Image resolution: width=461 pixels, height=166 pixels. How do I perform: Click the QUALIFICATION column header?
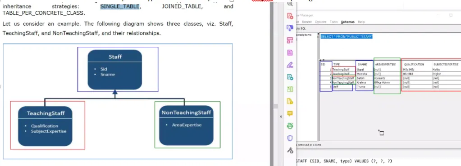point(414,64)
